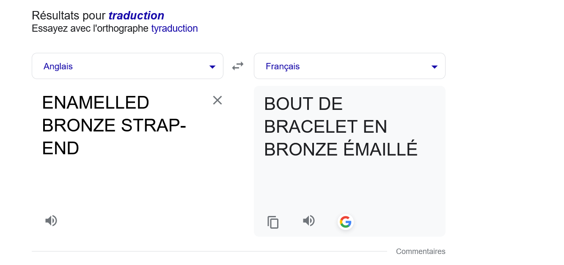Click empty space below the source text

pos(127,186)
